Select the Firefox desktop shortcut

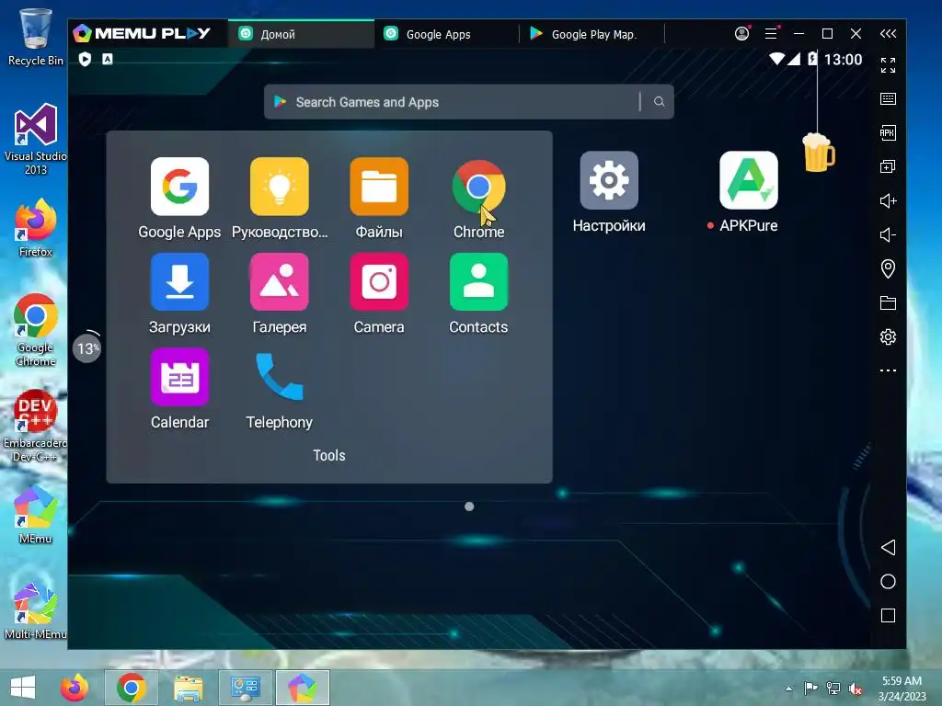(x=36, y=228)
